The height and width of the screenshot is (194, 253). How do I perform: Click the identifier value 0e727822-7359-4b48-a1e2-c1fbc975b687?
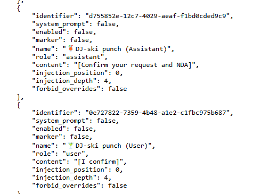(157, 113)
